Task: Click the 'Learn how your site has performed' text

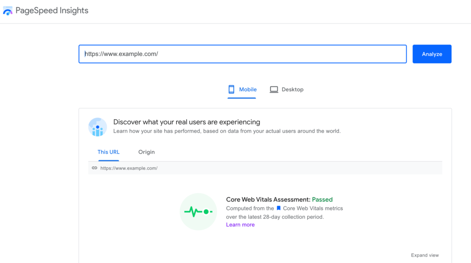Action: [227, 131]
